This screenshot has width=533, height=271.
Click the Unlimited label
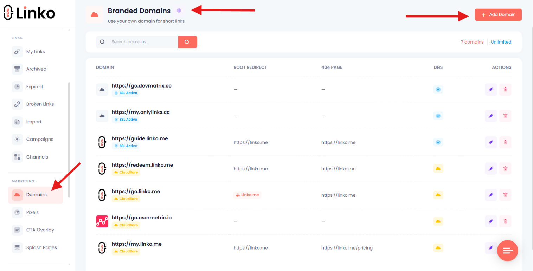coord(501,42)
